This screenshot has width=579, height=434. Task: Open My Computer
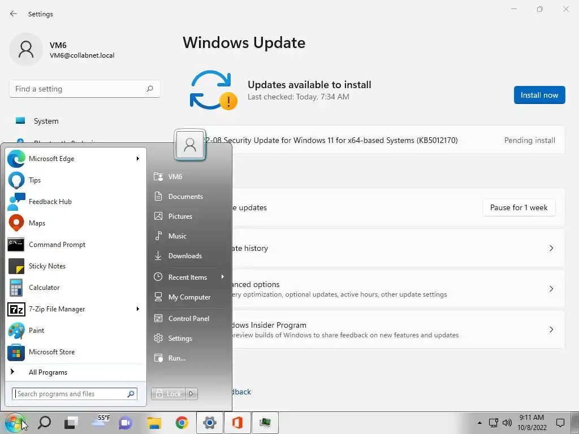pos(189,297)
